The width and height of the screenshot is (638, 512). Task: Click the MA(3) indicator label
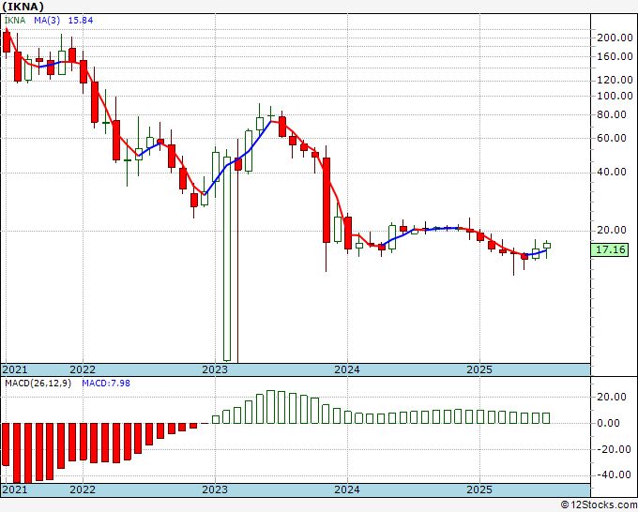tap(47, 21)
